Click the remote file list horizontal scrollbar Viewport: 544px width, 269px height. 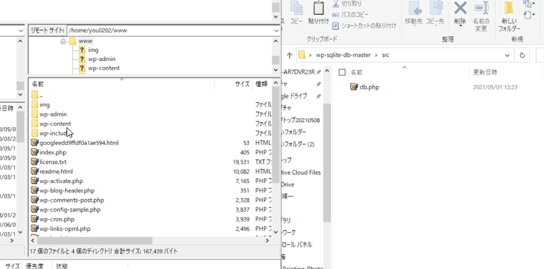[x=94, y=241]
